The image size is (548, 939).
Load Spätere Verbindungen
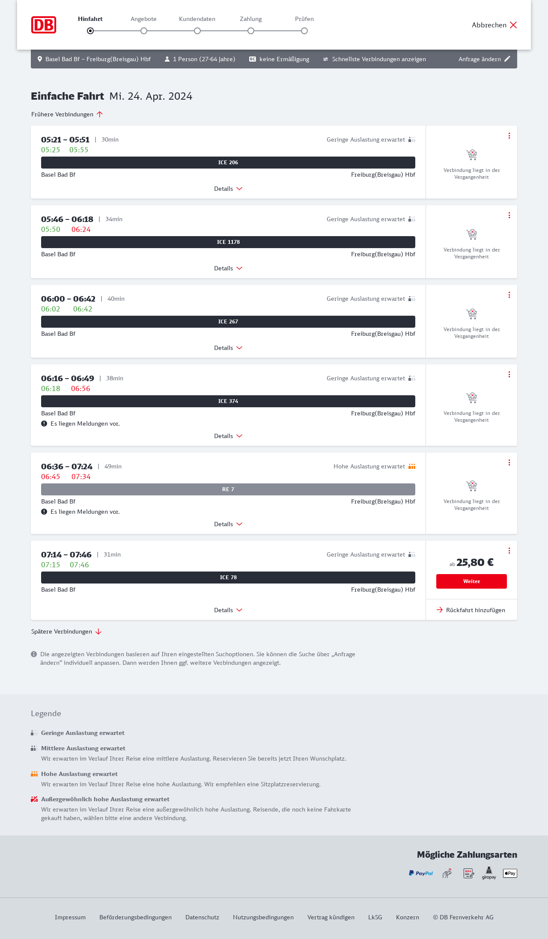click(x=66, y=631)
